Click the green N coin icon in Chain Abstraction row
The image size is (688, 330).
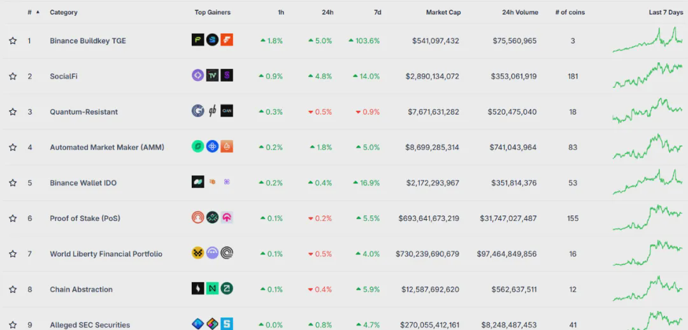[212, 289]
